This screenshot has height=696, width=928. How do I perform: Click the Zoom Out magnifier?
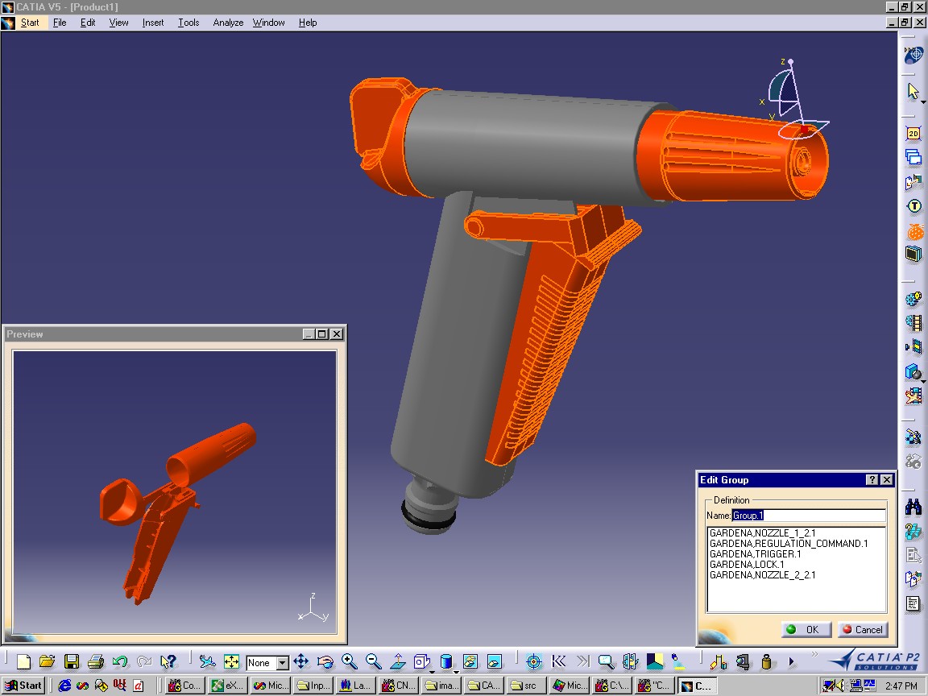pos(374,661)
